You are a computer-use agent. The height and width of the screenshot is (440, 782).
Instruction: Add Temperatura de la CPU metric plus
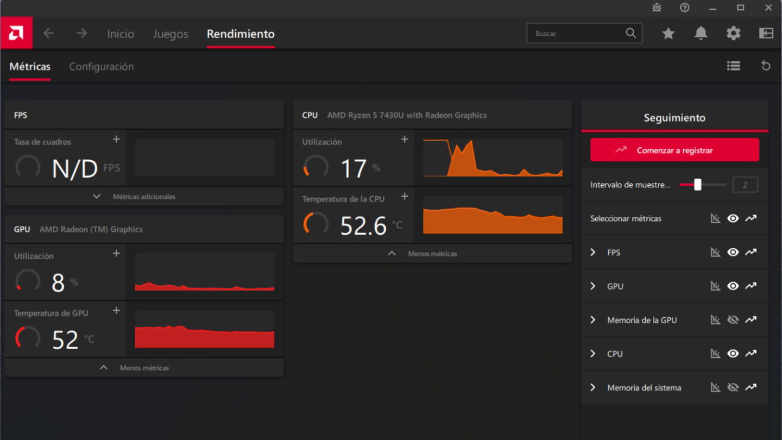[405, 197]
